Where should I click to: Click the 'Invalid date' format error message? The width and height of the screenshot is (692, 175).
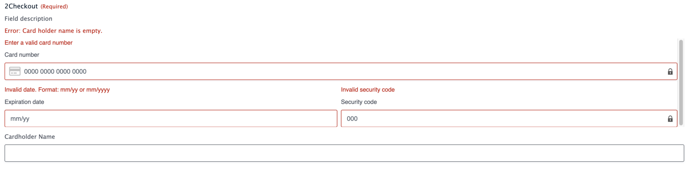tap(57, 90)
